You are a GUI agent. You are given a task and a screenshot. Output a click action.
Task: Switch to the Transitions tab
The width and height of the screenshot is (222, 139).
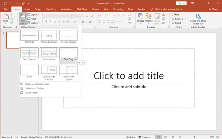[x=51, y=9]
